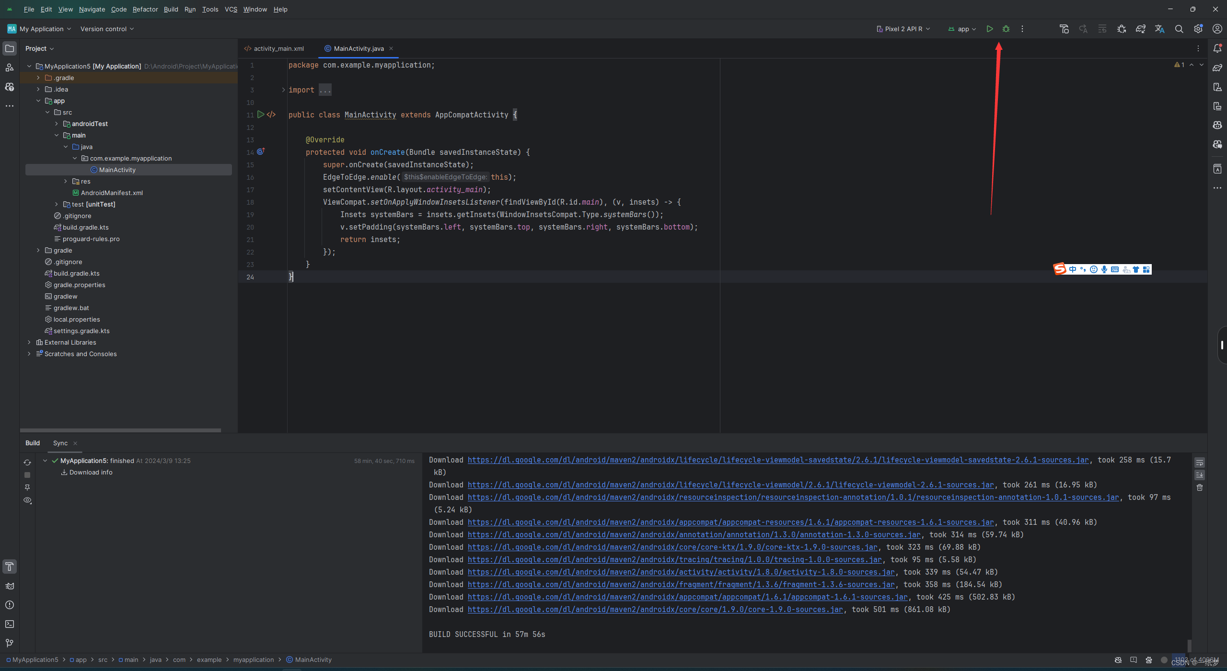Open Git branch tool window icon

(x=10, y=643)
